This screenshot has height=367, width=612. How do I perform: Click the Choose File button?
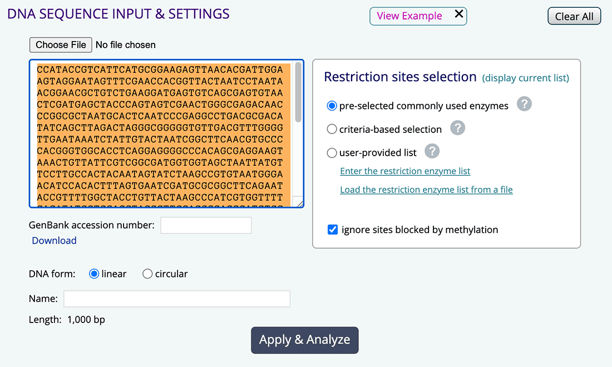click(x=61, y=45)
